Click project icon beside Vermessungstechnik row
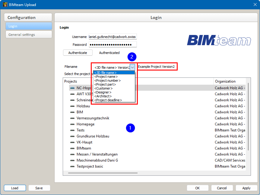Screen dimensions: 260x195 click(72, 118)
